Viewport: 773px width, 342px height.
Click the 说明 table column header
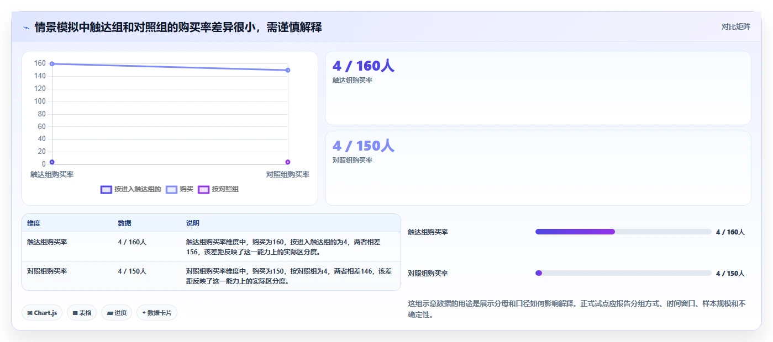pyautogui.click(x=192, y=223)
